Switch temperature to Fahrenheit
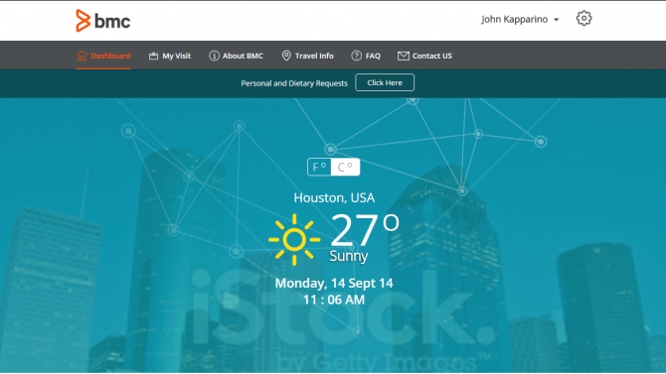Image resolution: width=666 pixels, height=374 pixels. (x=319, y=167)
